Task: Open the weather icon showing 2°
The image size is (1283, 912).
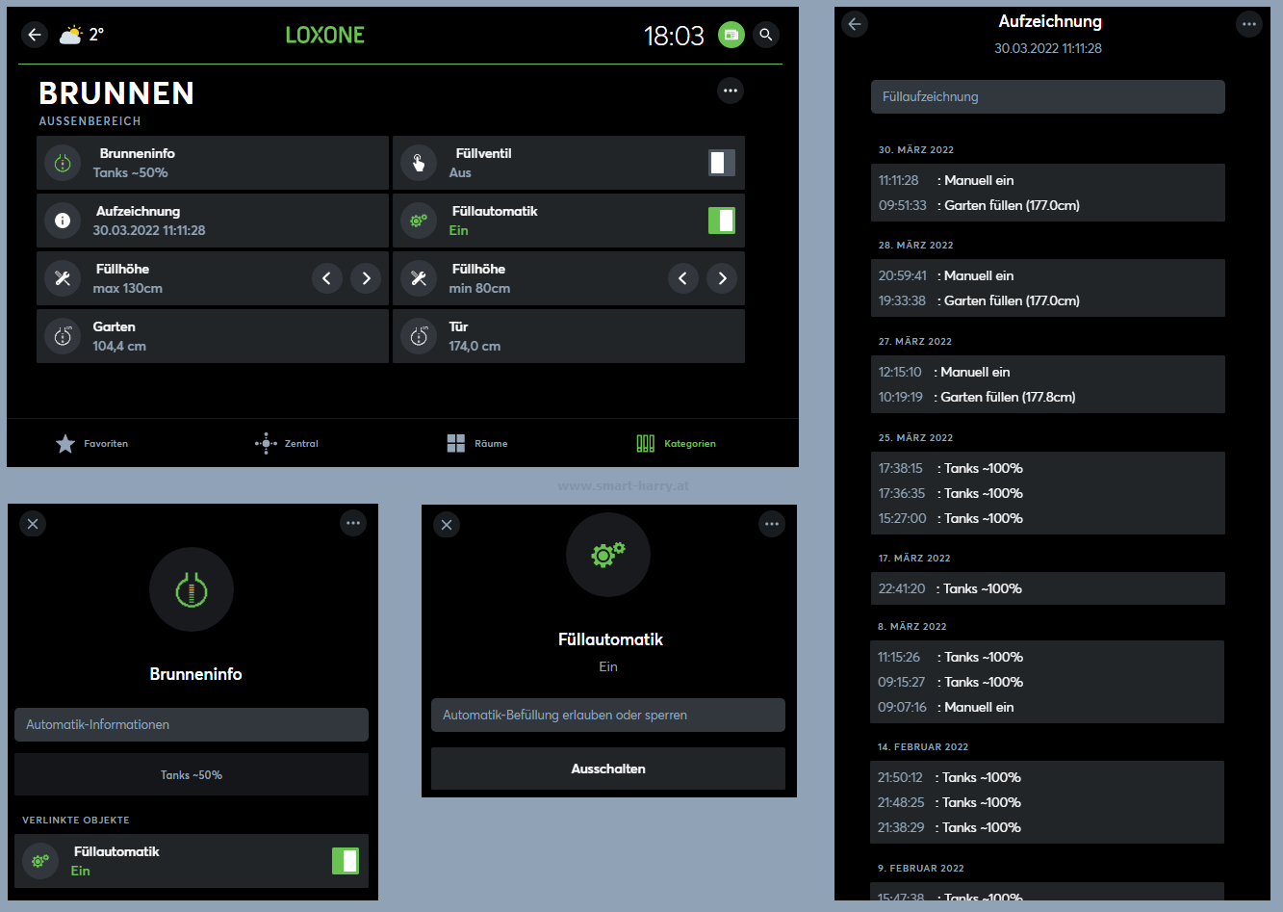Action: [71, 36]
